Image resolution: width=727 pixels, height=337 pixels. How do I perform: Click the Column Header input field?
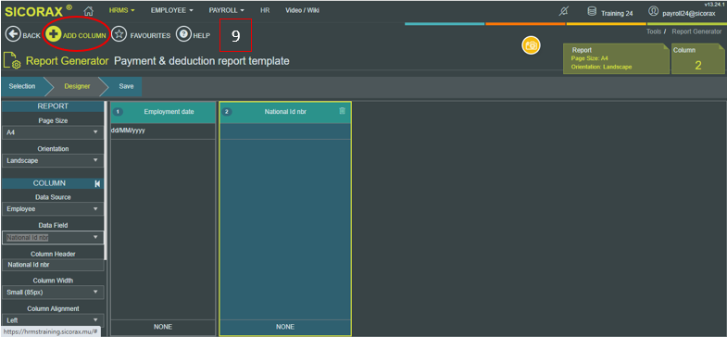coord(53,265)
